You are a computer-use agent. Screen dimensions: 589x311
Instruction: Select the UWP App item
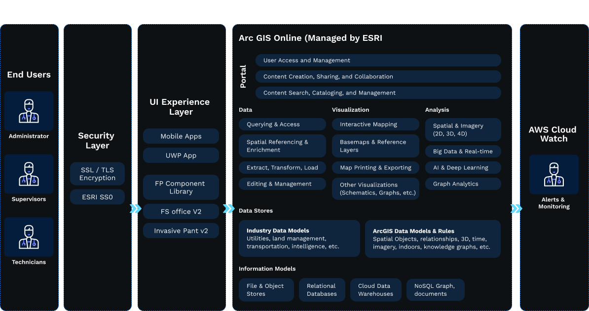(181, 155)
